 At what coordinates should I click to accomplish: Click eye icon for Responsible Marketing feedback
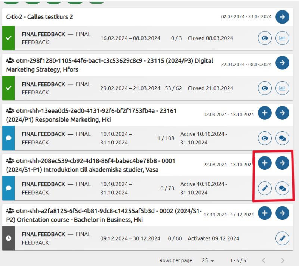[x=265, y=138]
